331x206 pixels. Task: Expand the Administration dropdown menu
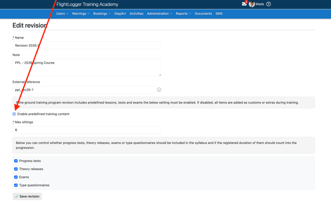160,13
